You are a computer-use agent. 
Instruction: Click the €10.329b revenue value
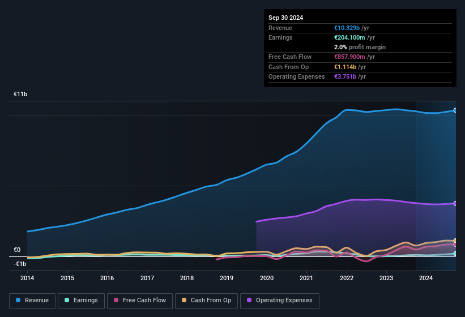(x=347, y=28)
